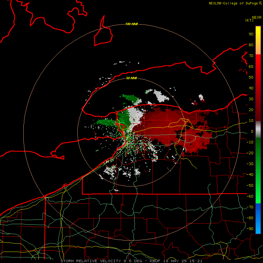
Task: Click the 40 value on velocity scale
Action: point(251,88)
